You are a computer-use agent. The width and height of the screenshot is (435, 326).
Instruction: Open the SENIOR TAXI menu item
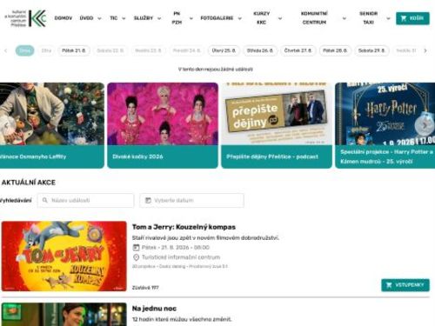tap(369, 18)
